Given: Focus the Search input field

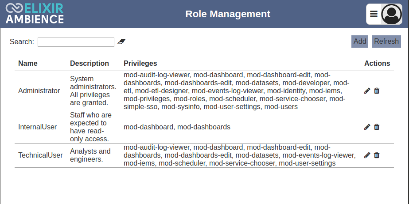Looking at the screenshot, I should (76, 42).
